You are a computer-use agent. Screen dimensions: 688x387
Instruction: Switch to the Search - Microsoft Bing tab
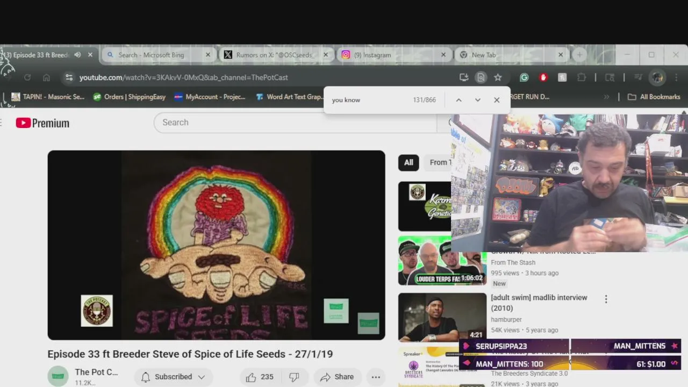pyautogui.click(x=159, y=55)
